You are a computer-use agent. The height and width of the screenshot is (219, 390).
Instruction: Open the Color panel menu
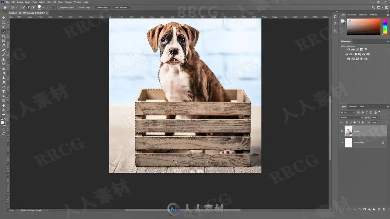click(x=388, y=15)
